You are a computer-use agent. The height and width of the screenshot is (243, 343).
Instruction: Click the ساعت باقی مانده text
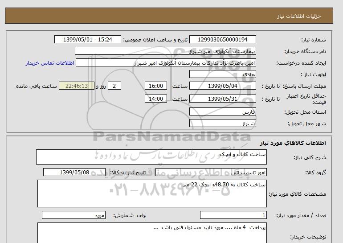tap(37, 86)
